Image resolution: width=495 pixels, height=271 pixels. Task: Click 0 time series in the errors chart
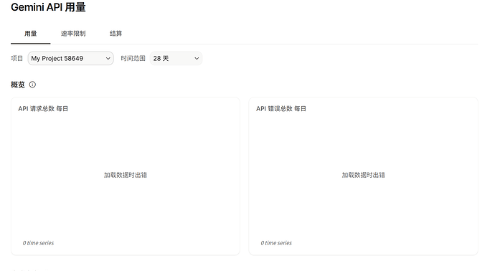pyautogui.click(x=276, y=243)
